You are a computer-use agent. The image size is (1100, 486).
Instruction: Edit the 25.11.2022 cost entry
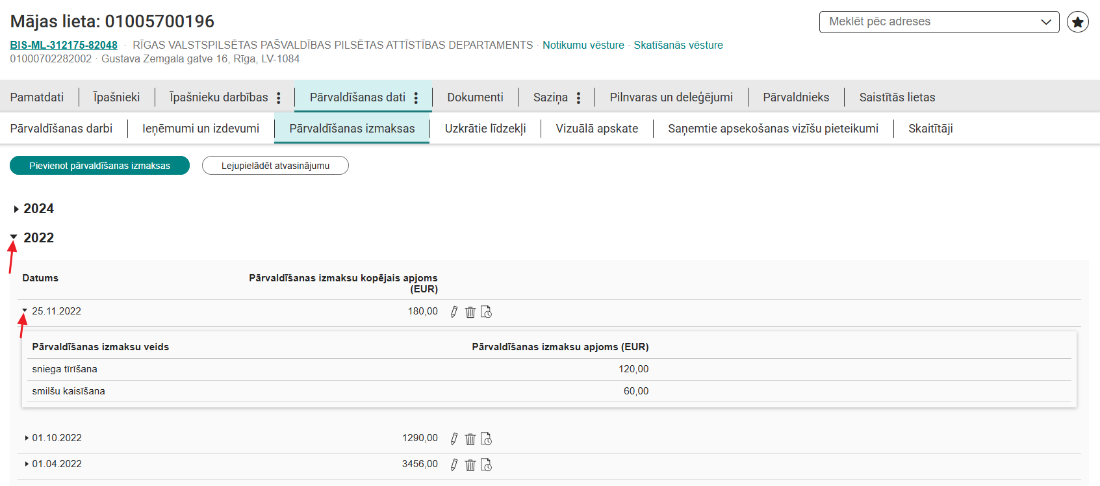click(x=454, y=312)
